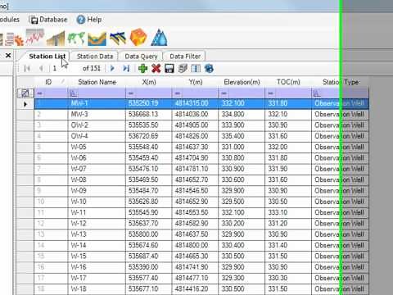
Task: Sort by the Y(m) column header
Action: click(196, 82)
